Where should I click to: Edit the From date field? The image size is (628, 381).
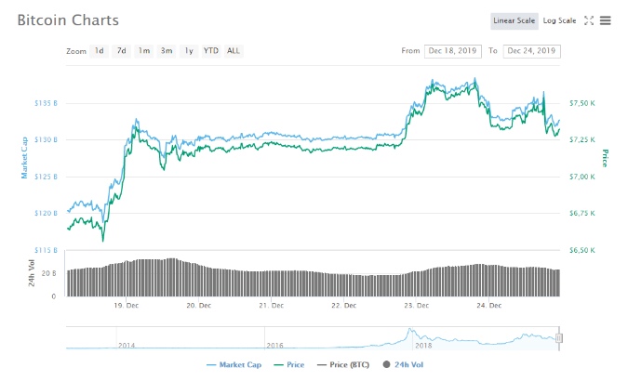[x=452, y=51]
